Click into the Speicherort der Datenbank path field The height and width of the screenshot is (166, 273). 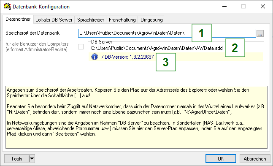click(x=167, y=33)
